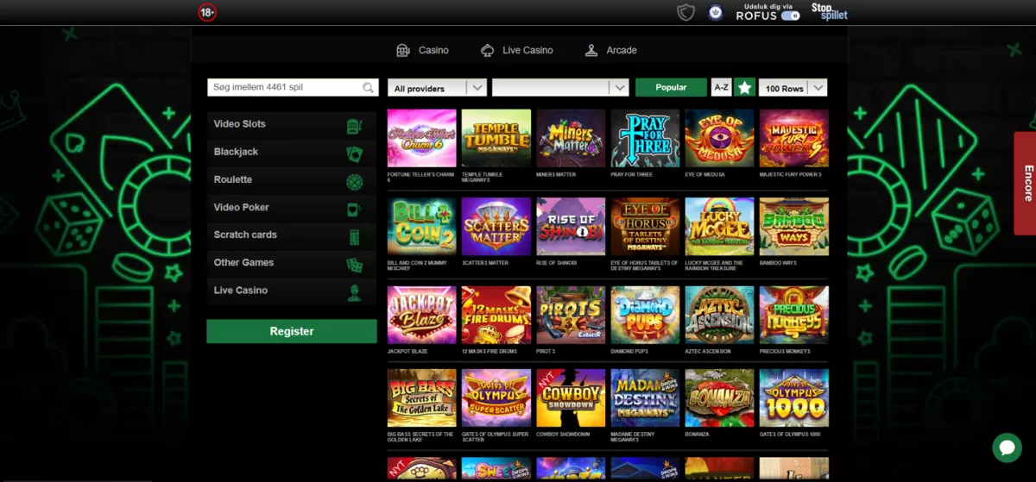Sort games by Popular
Viewport: 1036px width, 482px height.
[x=671, y=87]
